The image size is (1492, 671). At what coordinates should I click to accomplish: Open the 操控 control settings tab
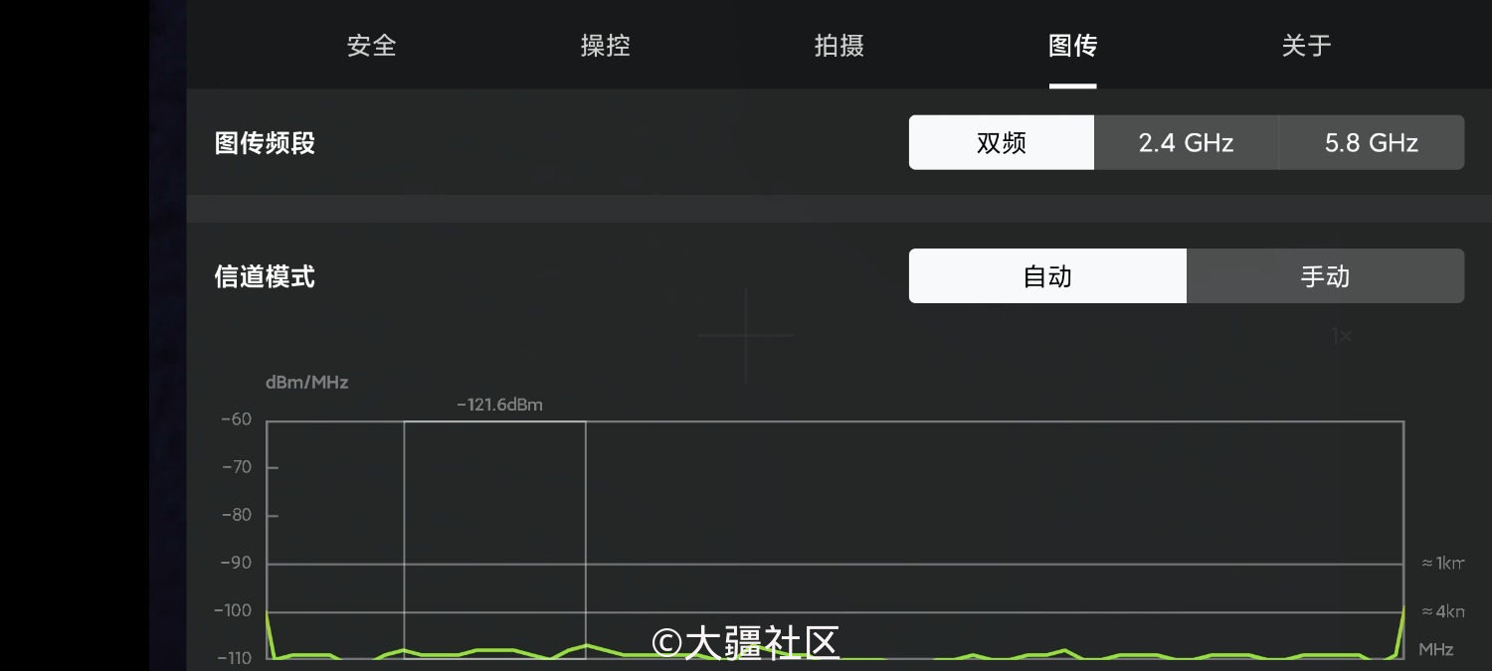[x=606, y=46]
